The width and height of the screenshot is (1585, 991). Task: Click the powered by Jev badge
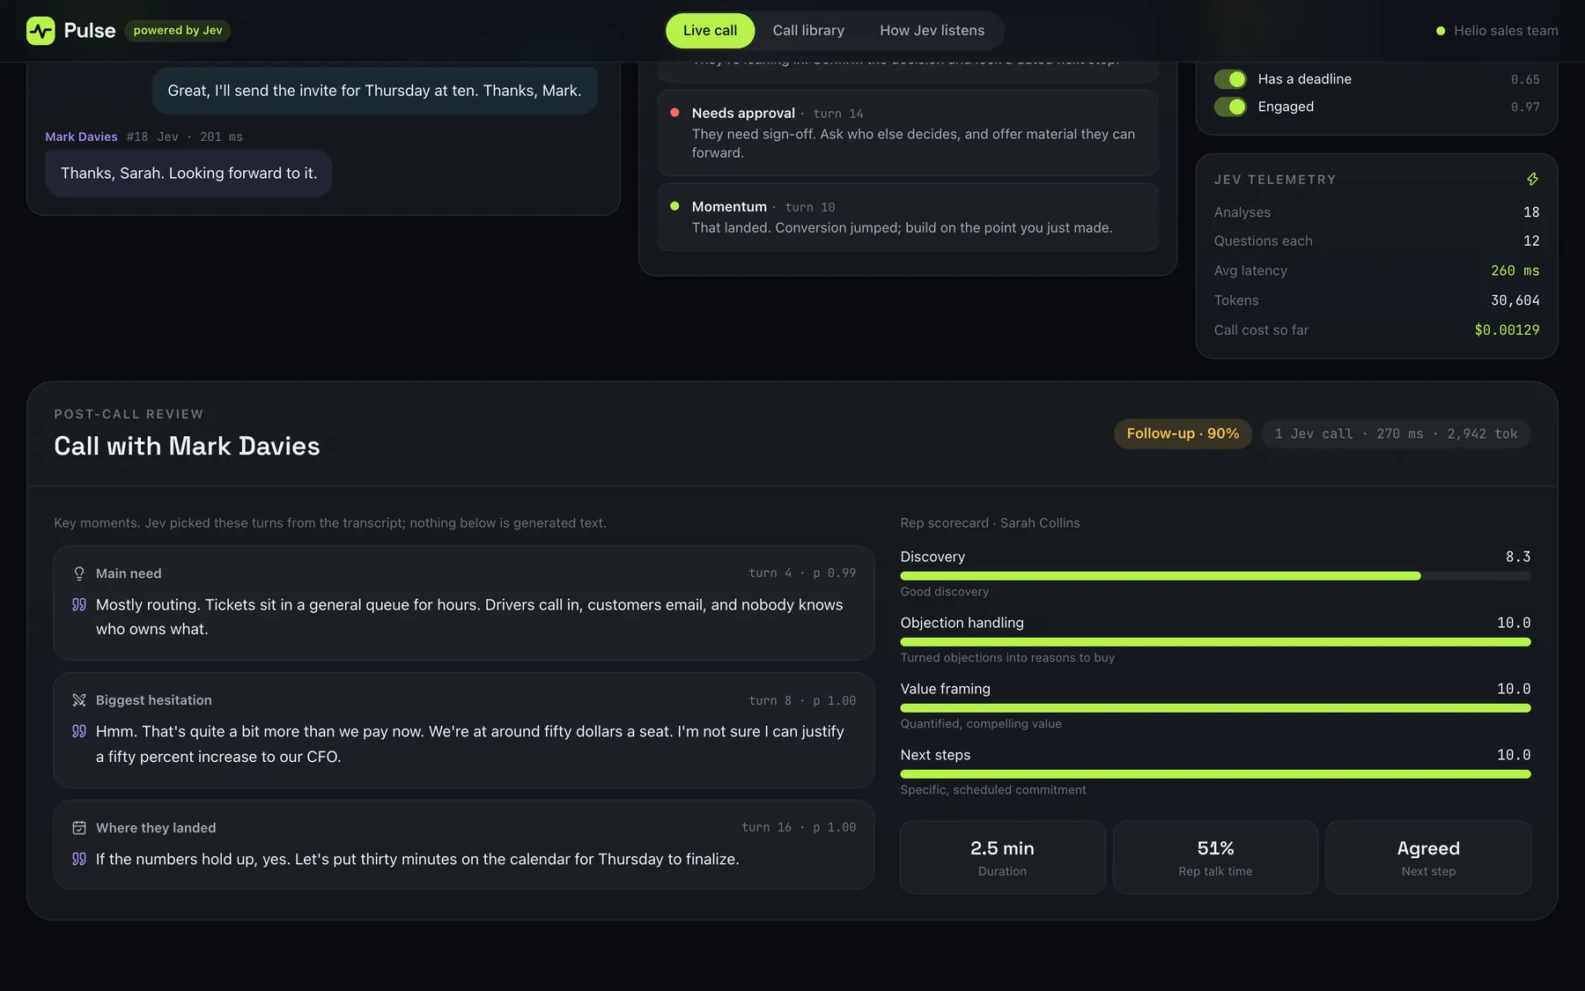coord(178,31)
